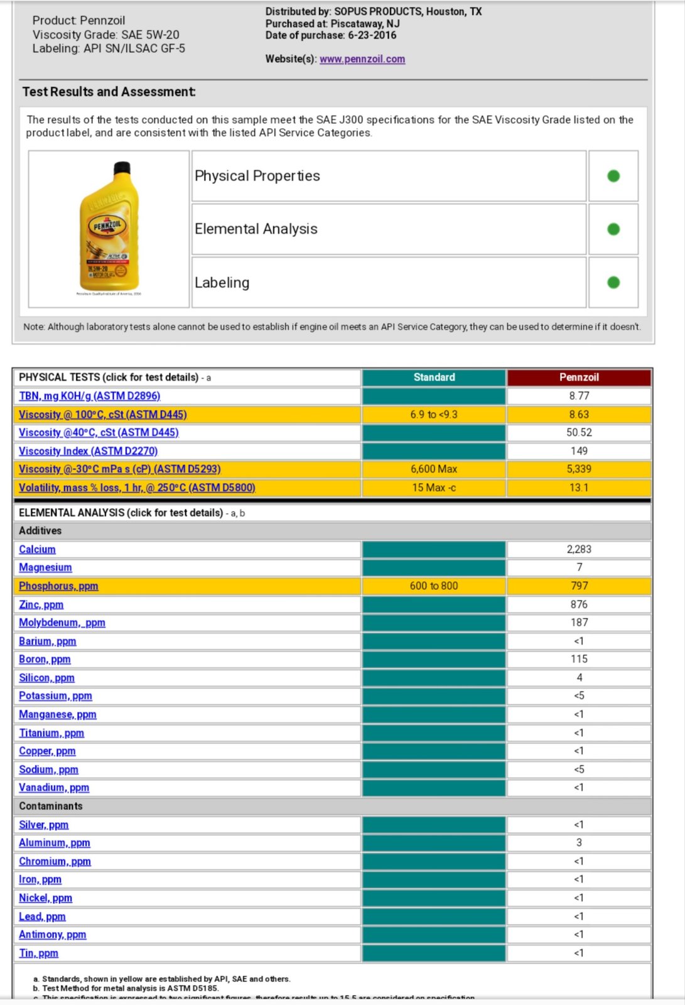Select the cold-crank value 5,339
Image resolution: width=685 pixels, height=1005 pixels.
(x=579, y=469)
